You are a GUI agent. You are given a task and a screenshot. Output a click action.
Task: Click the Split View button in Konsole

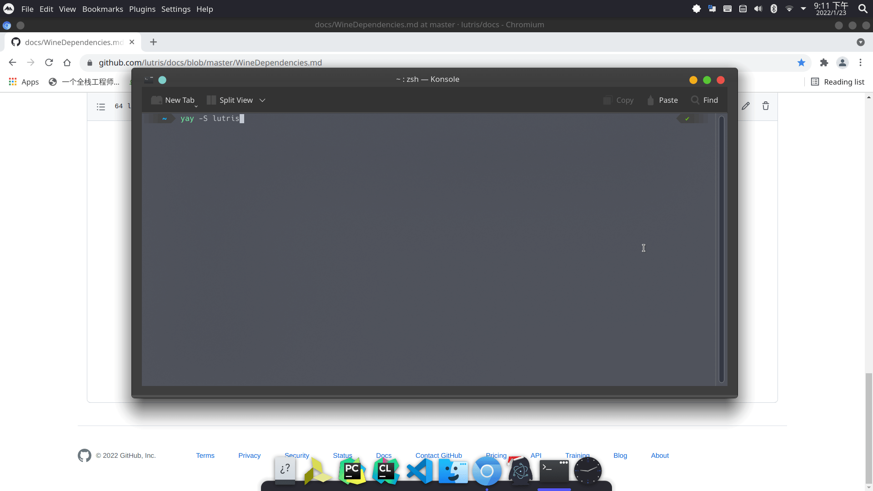coord(230,100)
